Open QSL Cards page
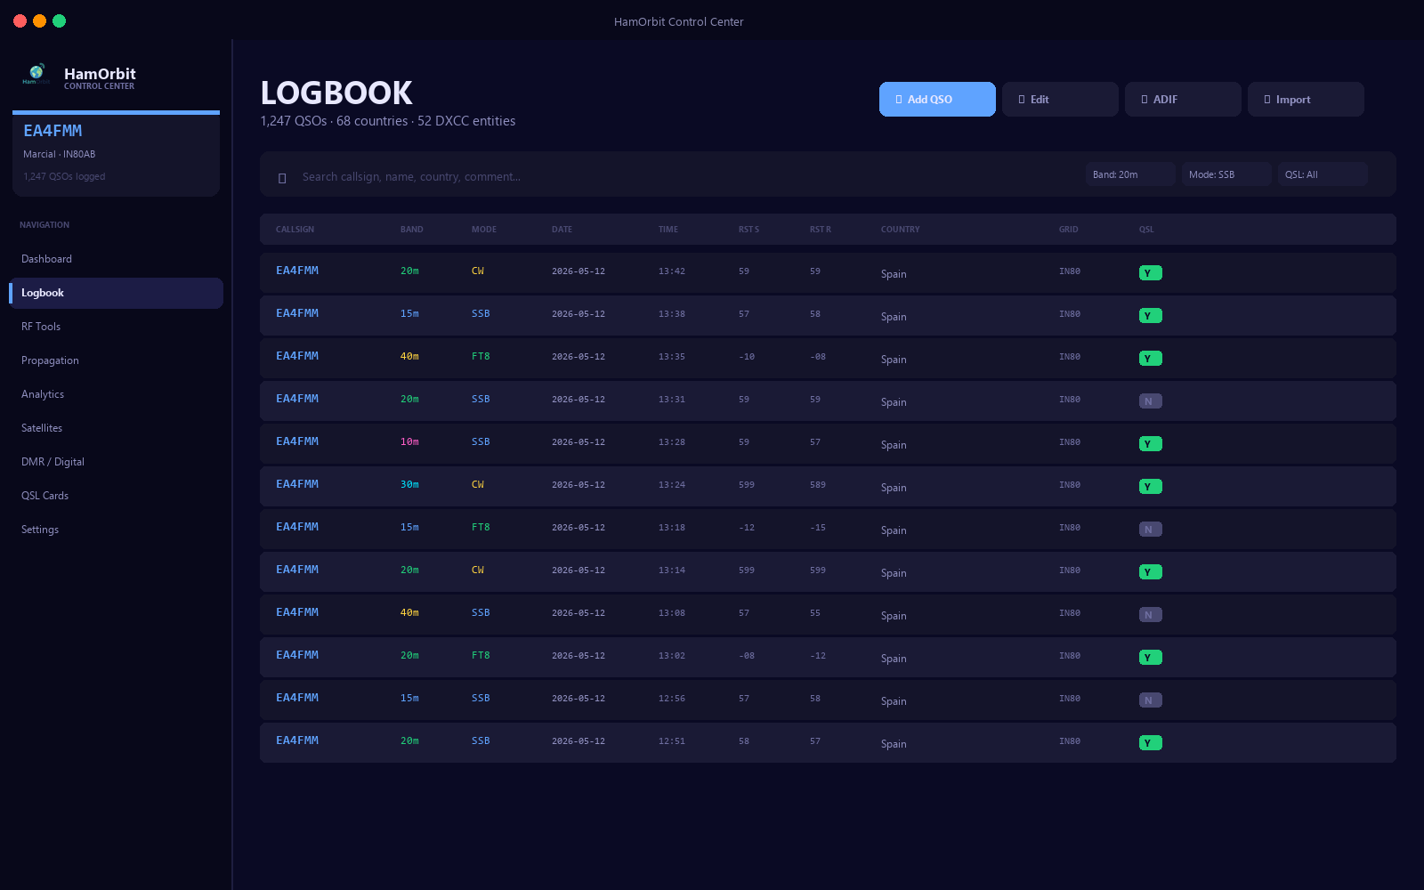This screenshot has width=1424, height=890. point(116,496)
